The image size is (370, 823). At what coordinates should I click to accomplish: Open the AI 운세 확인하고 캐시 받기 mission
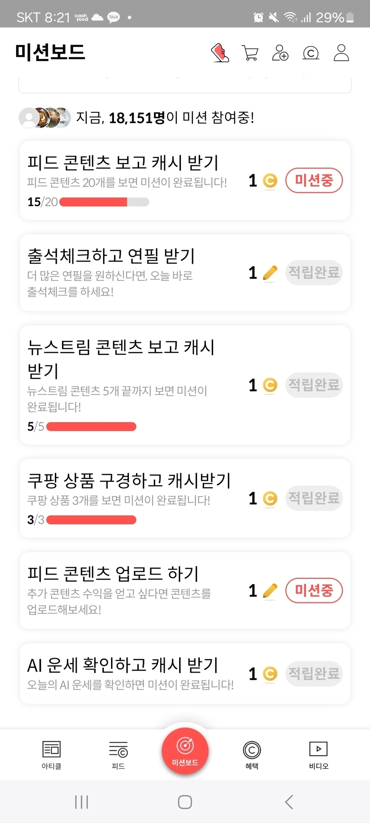pos(129,673)
